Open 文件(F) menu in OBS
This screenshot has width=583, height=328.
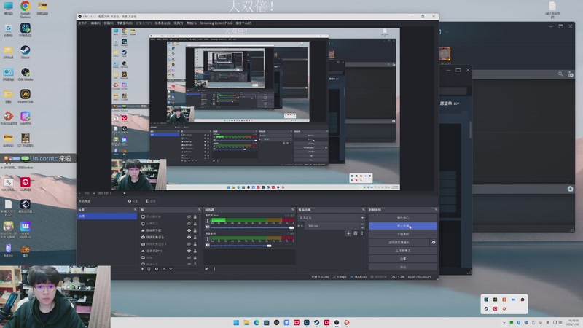pyautogui.click(x=82, y=23)
